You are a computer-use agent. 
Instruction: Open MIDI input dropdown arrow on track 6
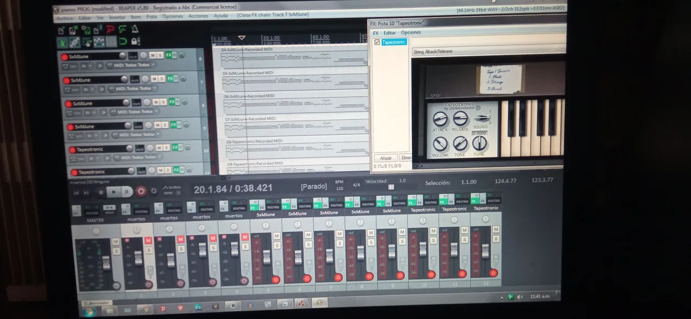click(x=153, y=65)
